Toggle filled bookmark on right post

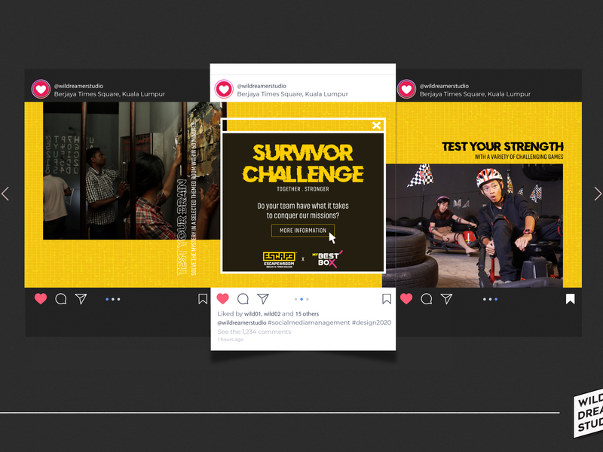click(x=571, y=298)
